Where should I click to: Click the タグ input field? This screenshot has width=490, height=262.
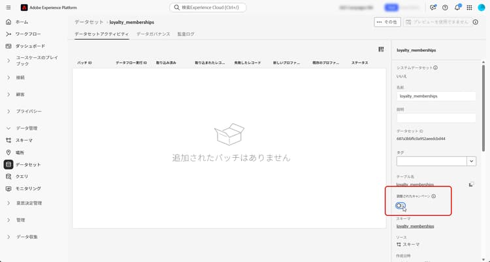pos(432,161)
